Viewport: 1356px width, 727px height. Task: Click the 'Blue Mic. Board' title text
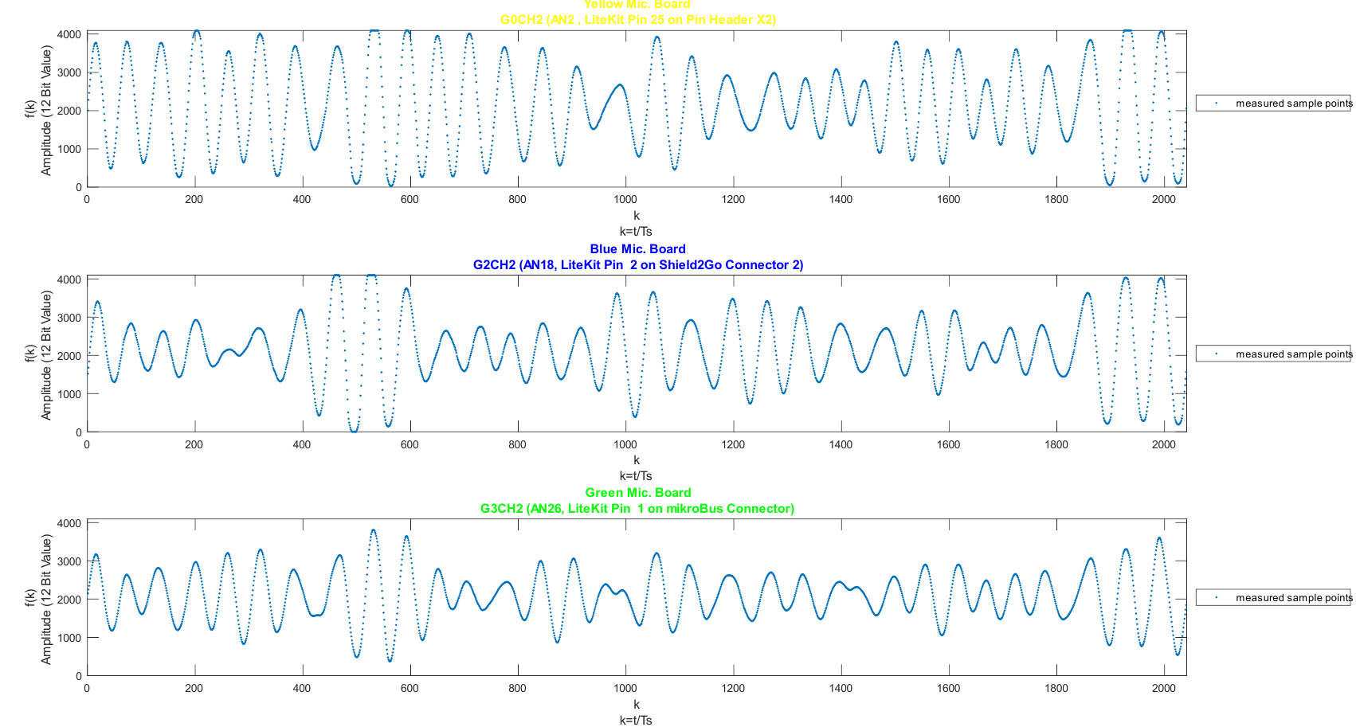coord(637,249)
